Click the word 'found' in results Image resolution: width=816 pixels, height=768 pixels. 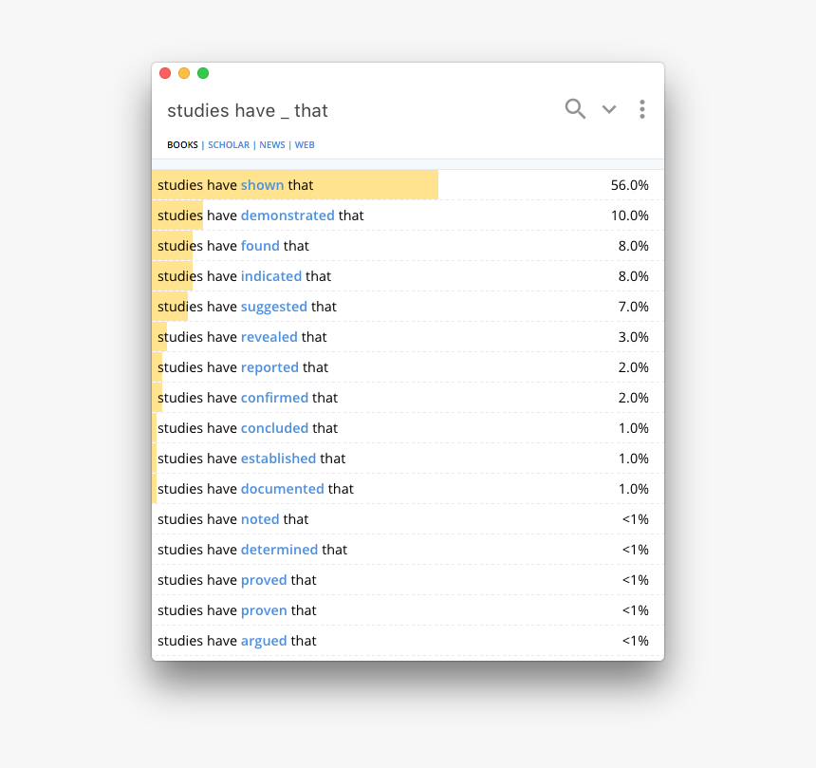click(x=260, y=246)
